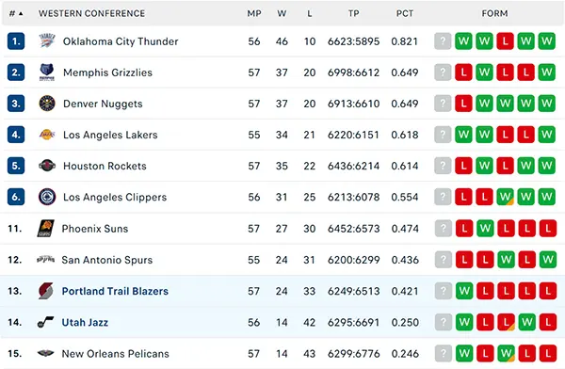This screenshot has height=369, width=565.
Task: Open the Utah Jazz team link
Action: [x=85, y=322]
